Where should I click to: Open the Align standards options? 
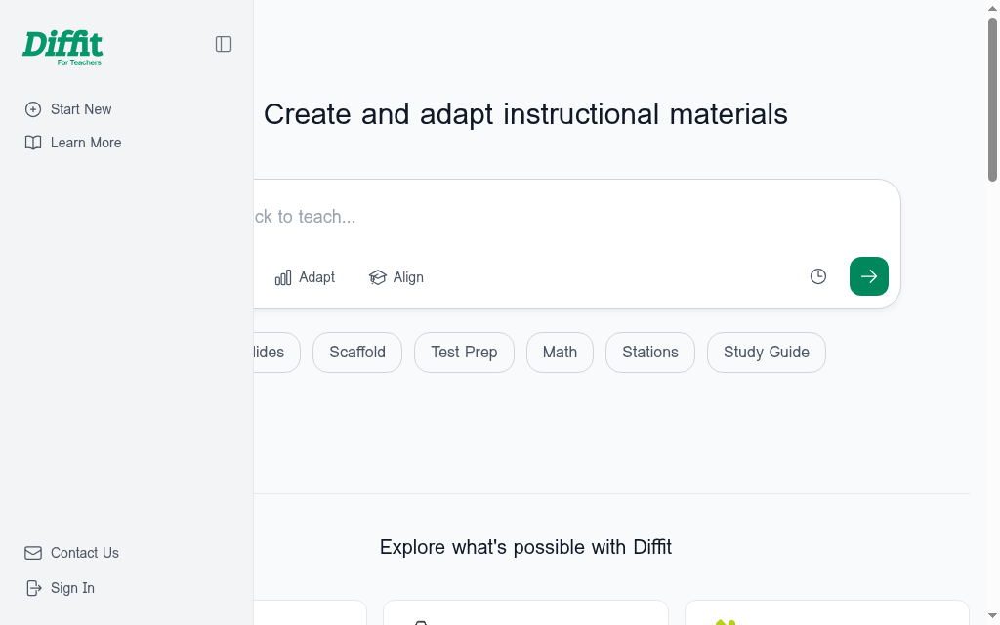tap(396, 277)
